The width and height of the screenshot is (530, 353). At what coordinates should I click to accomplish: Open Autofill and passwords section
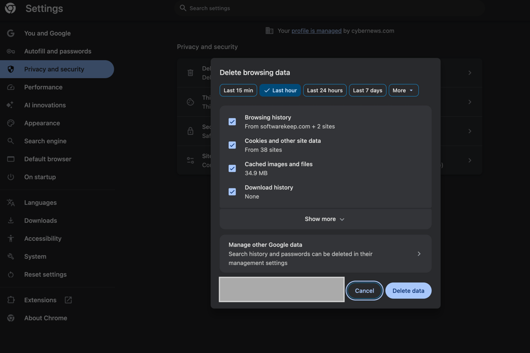tap(57, 51)
